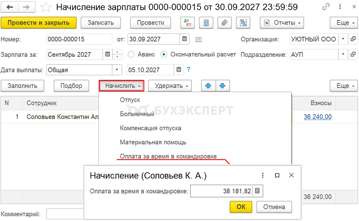359x221 pixels.
Task: Increase month with Зарплата за stepper
Action: pyautogui.click(x=117, y=52)
